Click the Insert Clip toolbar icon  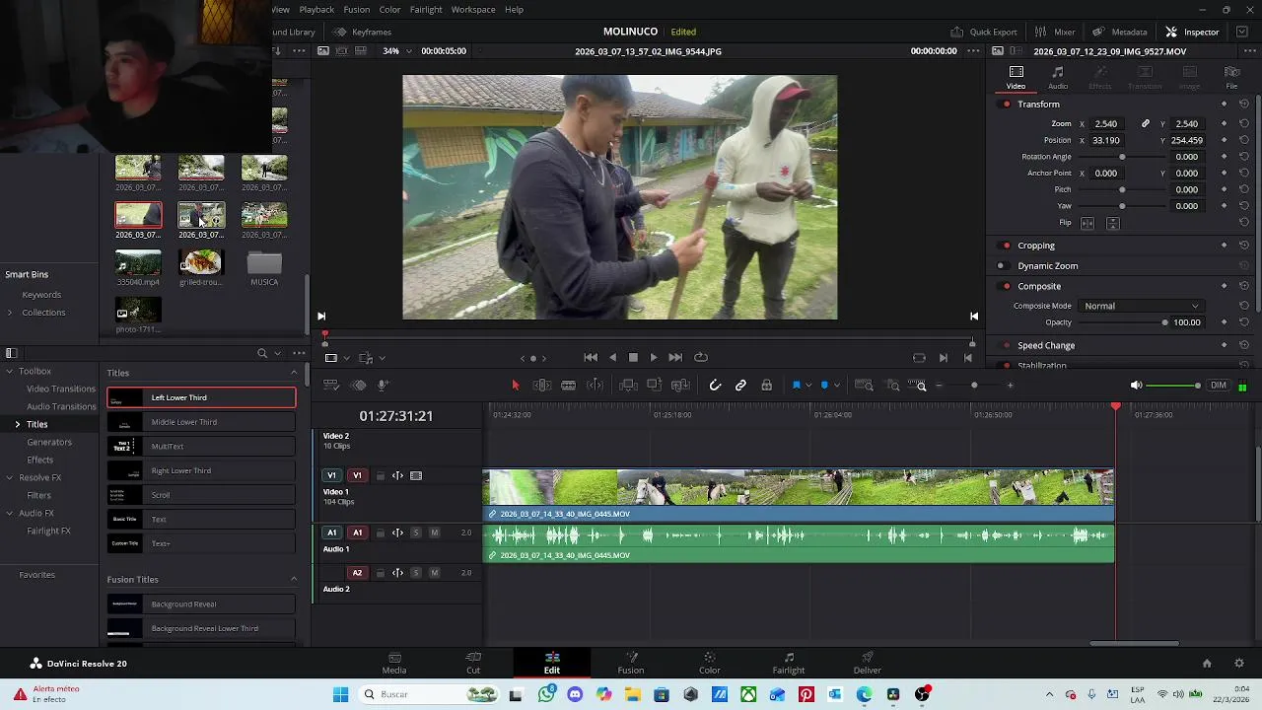tap(627, 386)
